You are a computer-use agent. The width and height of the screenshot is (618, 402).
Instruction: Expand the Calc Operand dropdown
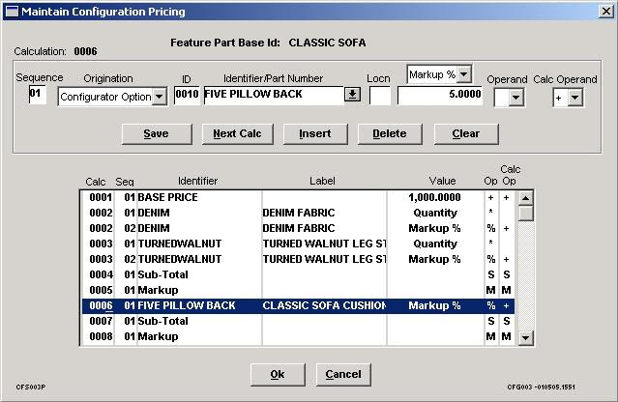pyautogui.click(x=575, y=98)
